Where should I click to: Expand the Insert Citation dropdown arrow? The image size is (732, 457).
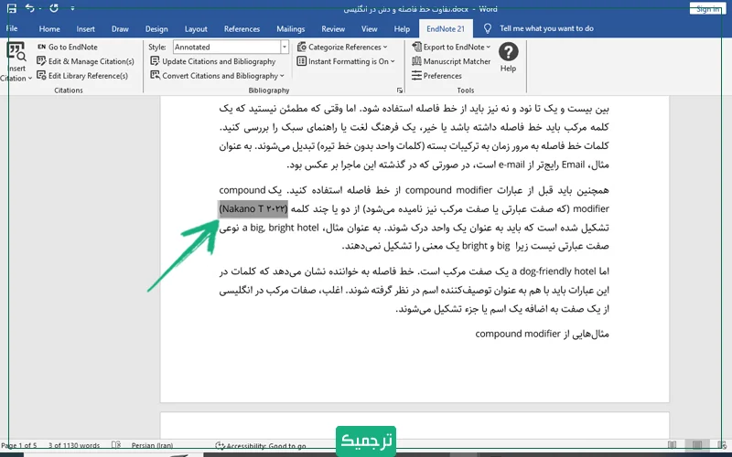(x=30, y=79)
